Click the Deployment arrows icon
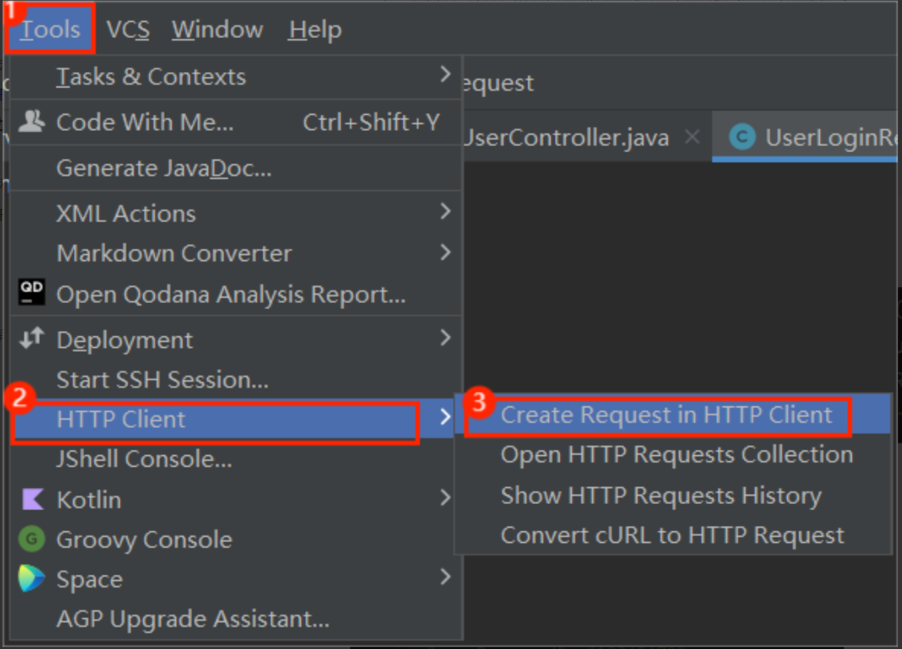This screenshot has height=649, width=902. [31, 339]
